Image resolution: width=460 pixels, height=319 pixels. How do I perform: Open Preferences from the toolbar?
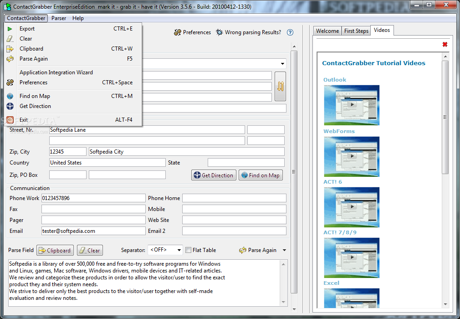pyautogui.click(x=193, y=32)
